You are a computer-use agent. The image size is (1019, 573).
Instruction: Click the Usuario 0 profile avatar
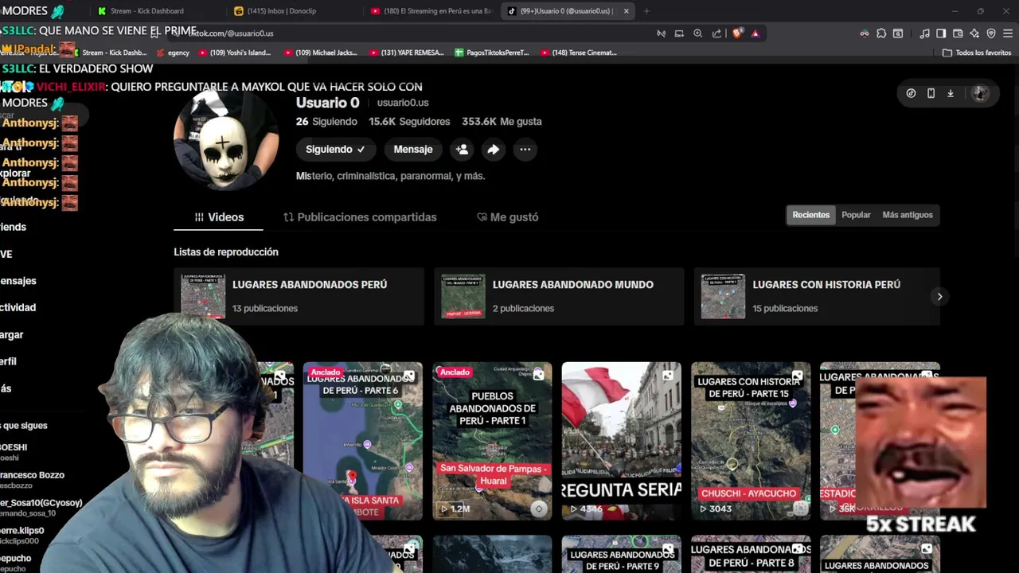[x=226, y=140]
